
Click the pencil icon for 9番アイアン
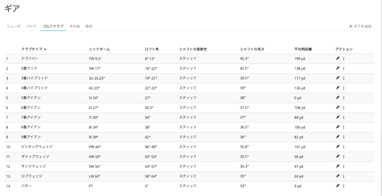pos(338,137)
